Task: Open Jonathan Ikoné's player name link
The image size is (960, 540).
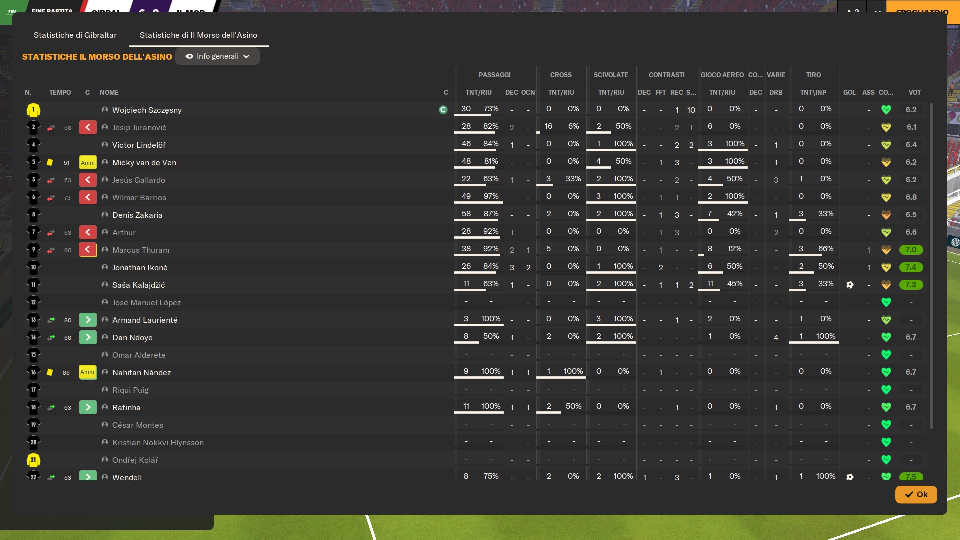Action: (140, 268)
